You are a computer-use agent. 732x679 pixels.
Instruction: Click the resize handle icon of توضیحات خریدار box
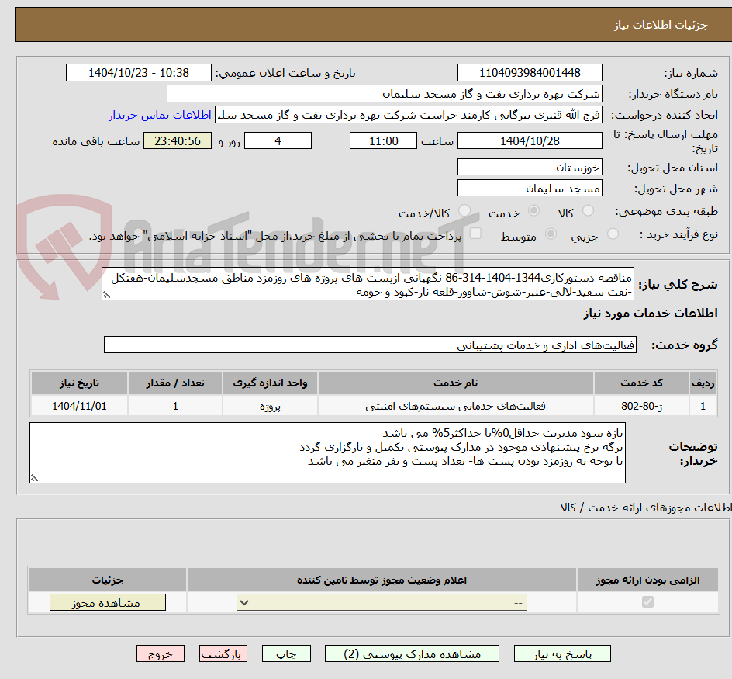click(x=35, y=477)
